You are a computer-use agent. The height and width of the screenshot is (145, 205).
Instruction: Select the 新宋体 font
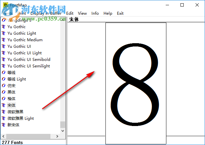pyautogui.click(x=13, y=125)
